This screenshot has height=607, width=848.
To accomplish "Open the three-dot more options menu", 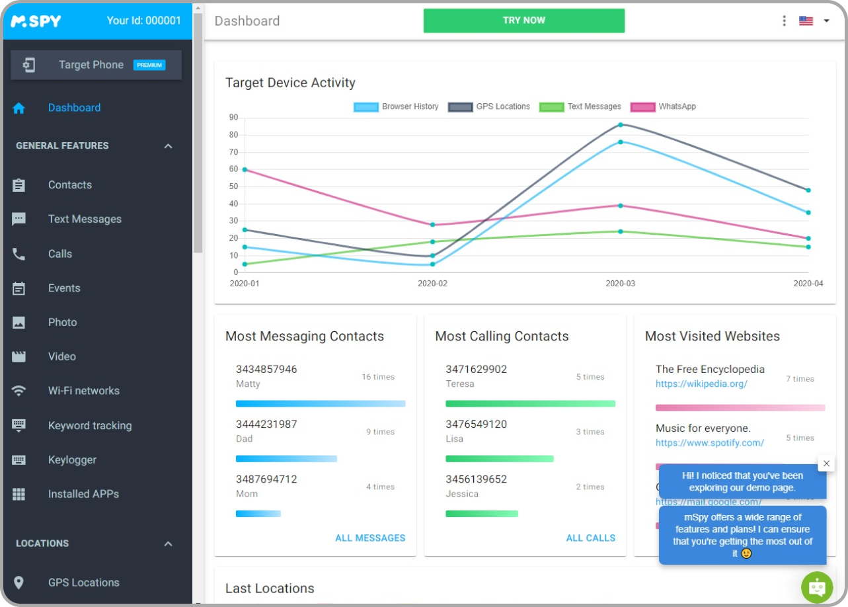I will click(x=784, y=20).
